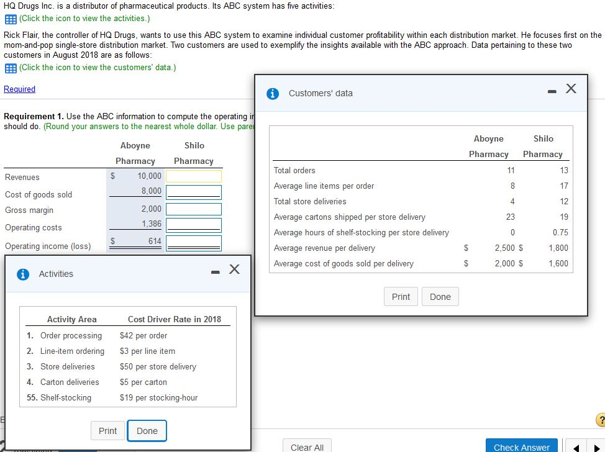The image size is (605, 452).
Task: Click 'Cost Driver Rate in 2018' header
Action: coord(175,319)
